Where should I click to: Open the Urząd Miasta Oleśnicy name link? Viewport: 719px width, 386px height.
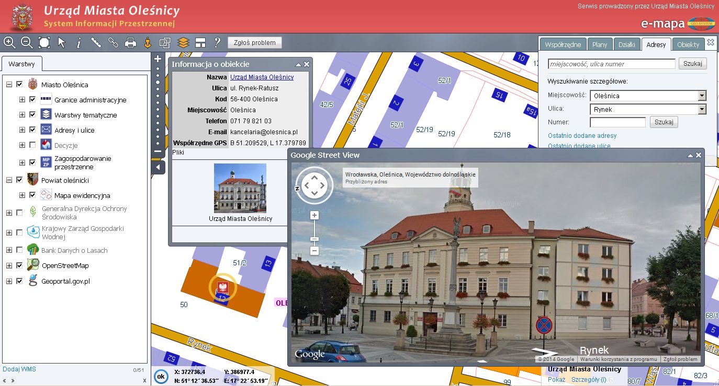click(x=262, y=77)
